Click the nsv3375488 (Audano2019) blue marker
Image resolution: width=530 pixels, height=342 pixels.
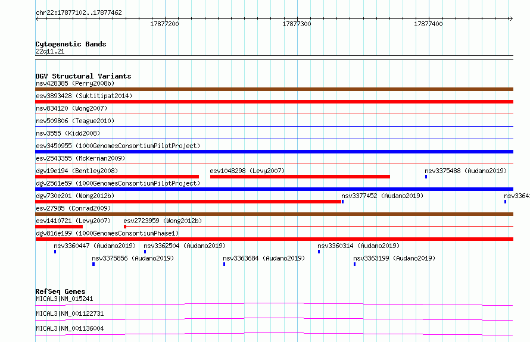pos(426,177)
